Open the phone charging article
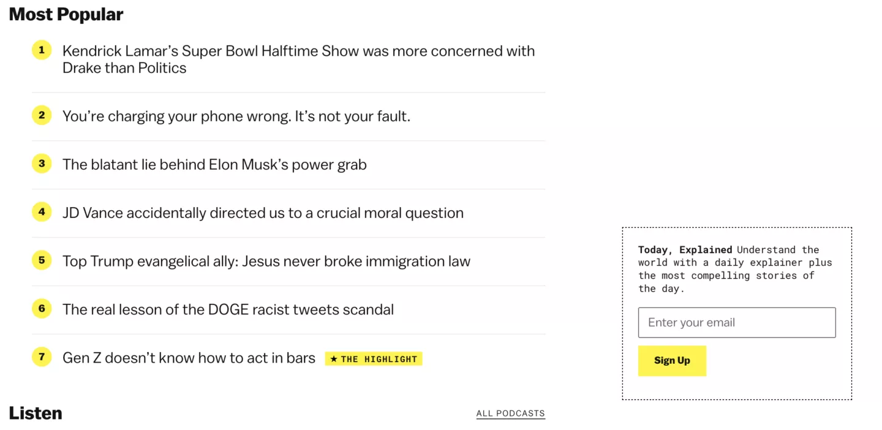The width and height of the screenshot is (882, 430). (x=236, y=116)
